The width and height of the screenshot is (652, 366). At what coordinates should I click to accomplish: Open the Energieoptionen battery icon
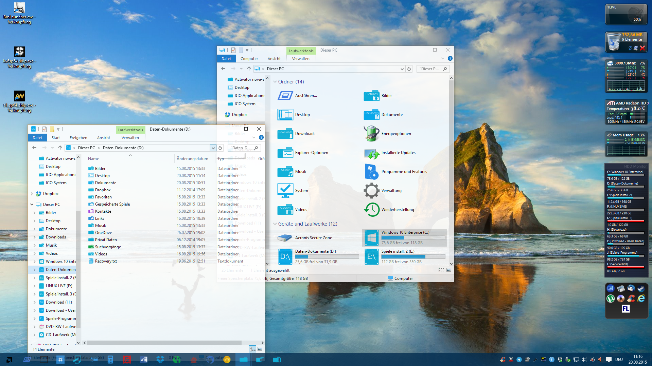pos(371,134)
